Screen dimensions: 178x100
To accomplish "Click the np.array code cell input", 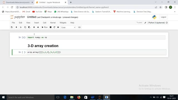I will (96, 52).
